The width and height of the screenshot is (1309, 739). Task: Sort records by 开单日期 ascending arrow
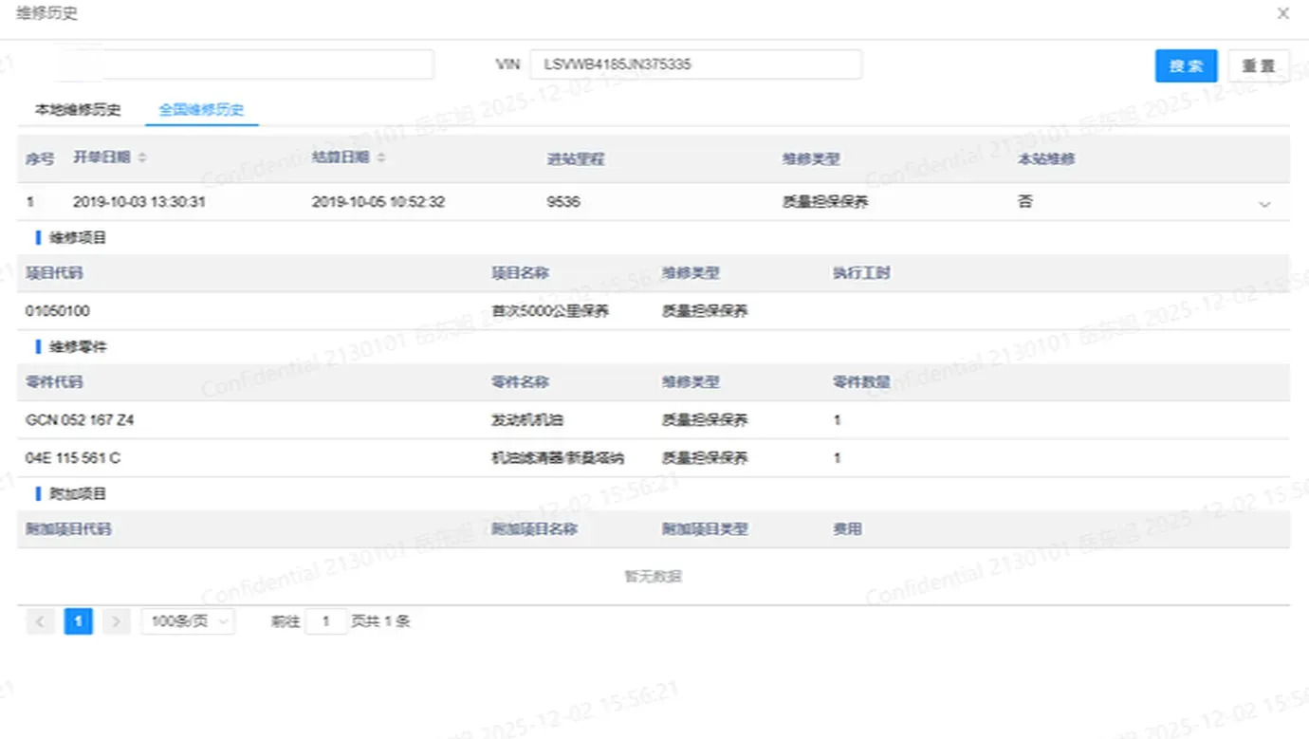point(140,155)
